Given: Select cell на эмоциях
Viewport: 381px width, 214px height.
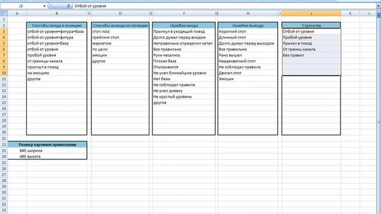Looking at the screenshot, I should (x=57, y=73).
